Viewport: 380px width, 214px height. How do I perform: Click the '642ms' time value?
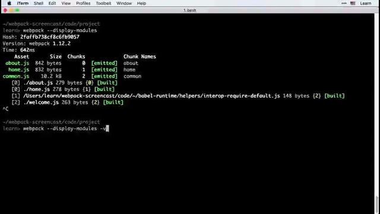pyautogui.click(x=27, y=50)
